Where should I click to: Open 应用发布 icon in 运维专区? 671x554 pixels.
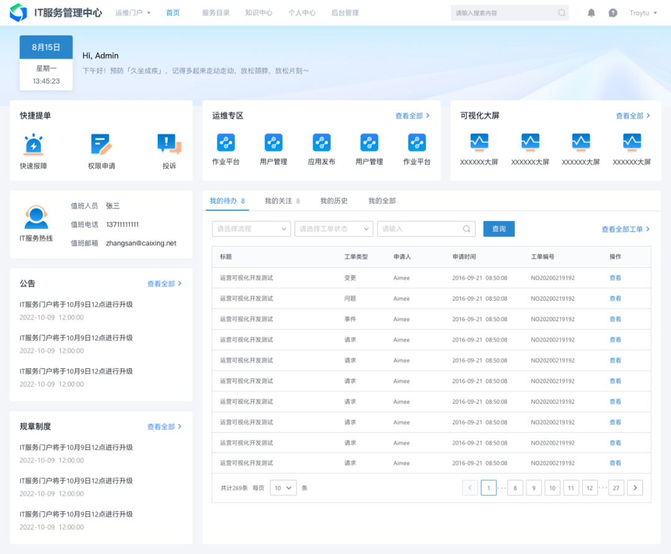point(321,142)
